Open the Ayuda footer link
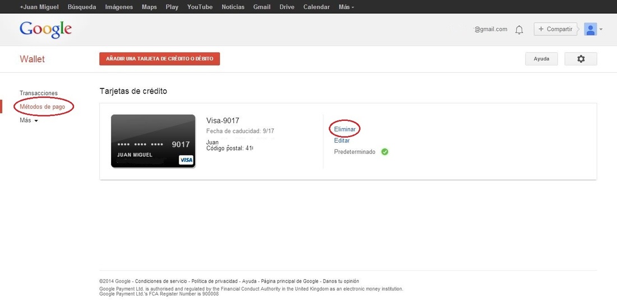617x300 pixels. [250, 281]
